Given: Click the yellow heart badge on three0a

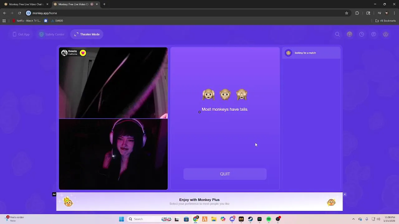Looking at the screenshot, I should (x=83, y=53).
